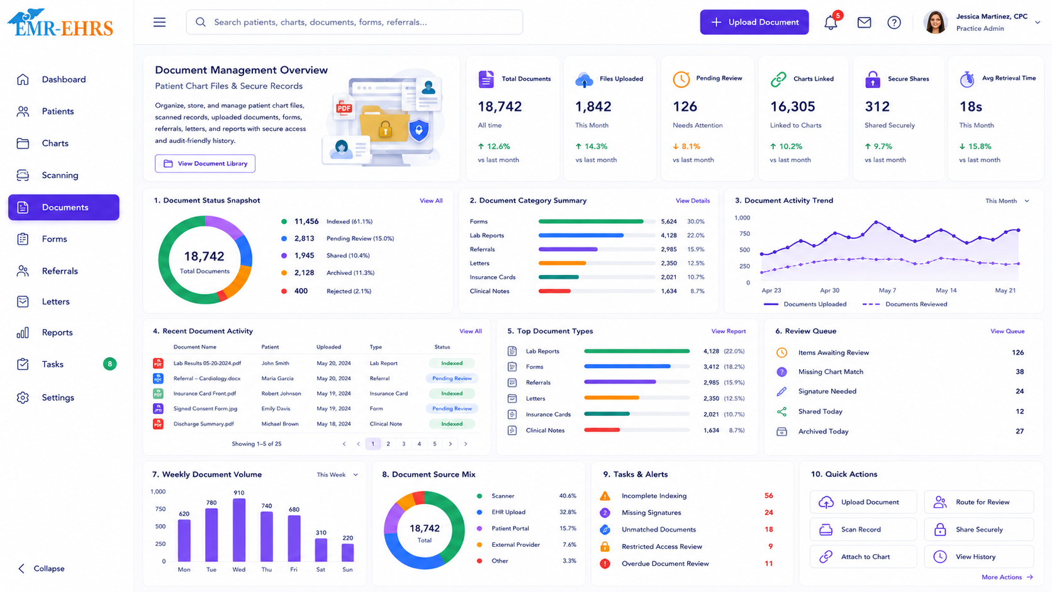Screen dimensions: 1052x592
Task: Click the Items Awaiting Review clock icon
Action: click(781, 353)
